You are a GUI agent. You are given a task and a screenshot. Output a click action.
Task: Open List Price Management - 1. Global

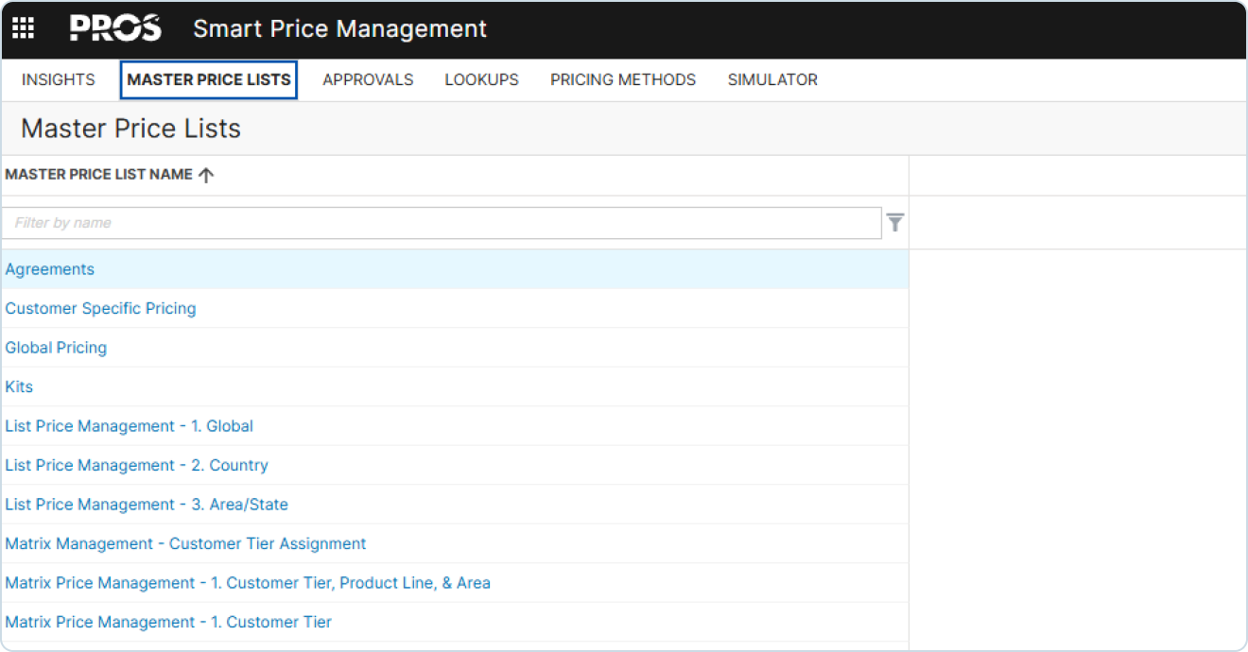click(x=129, y=426)
